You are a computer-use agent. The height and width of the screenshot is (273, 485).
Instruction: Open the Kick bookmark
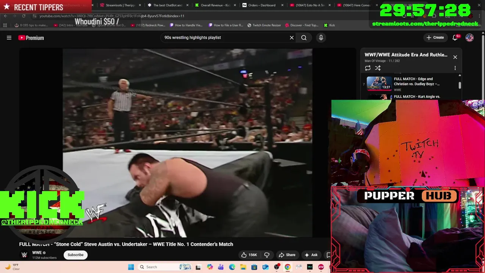pos(329,25)
